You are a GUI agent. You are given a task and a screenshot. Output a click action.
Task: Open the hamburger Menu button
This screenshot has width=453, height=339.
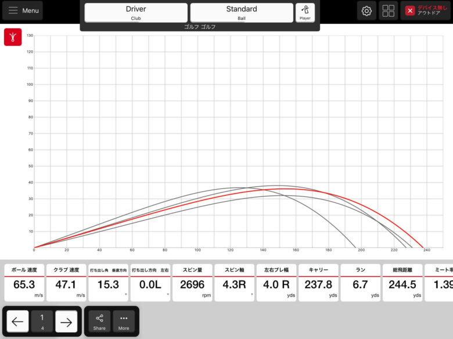point(23,10)
